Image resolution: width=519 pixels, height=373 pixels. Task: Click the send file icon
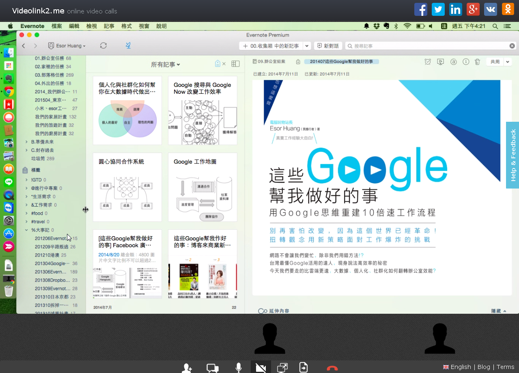304,368
